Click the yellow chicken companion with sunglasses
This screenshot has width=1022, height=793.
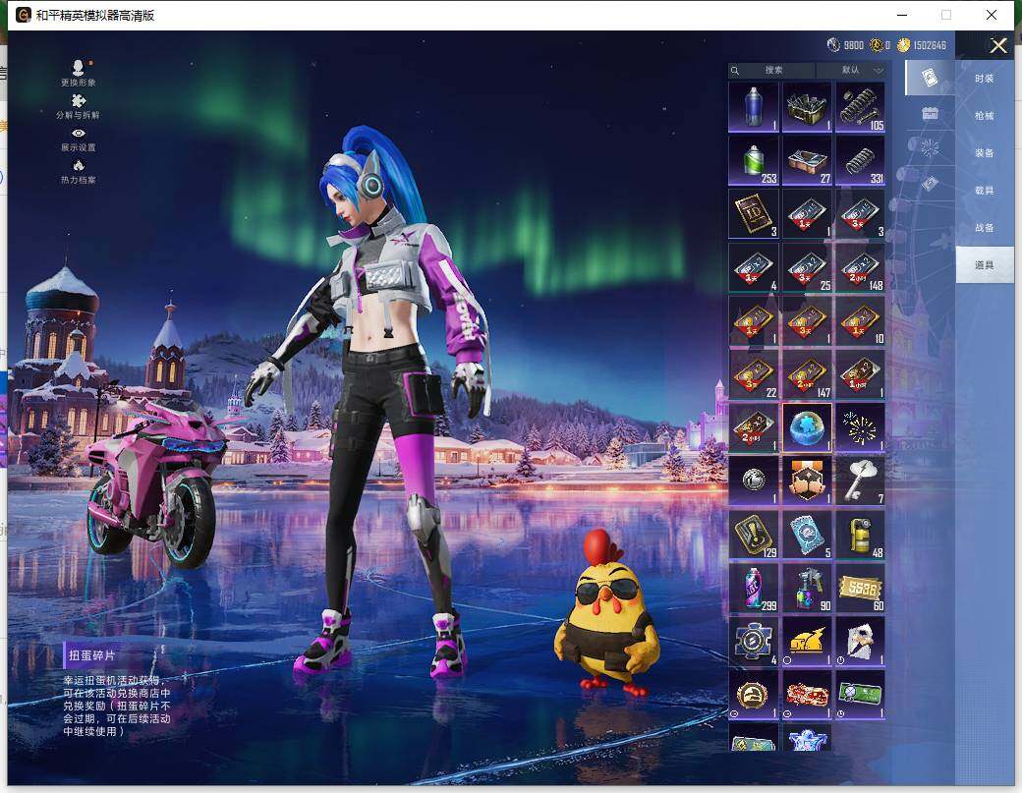click(x=606, y=612)
